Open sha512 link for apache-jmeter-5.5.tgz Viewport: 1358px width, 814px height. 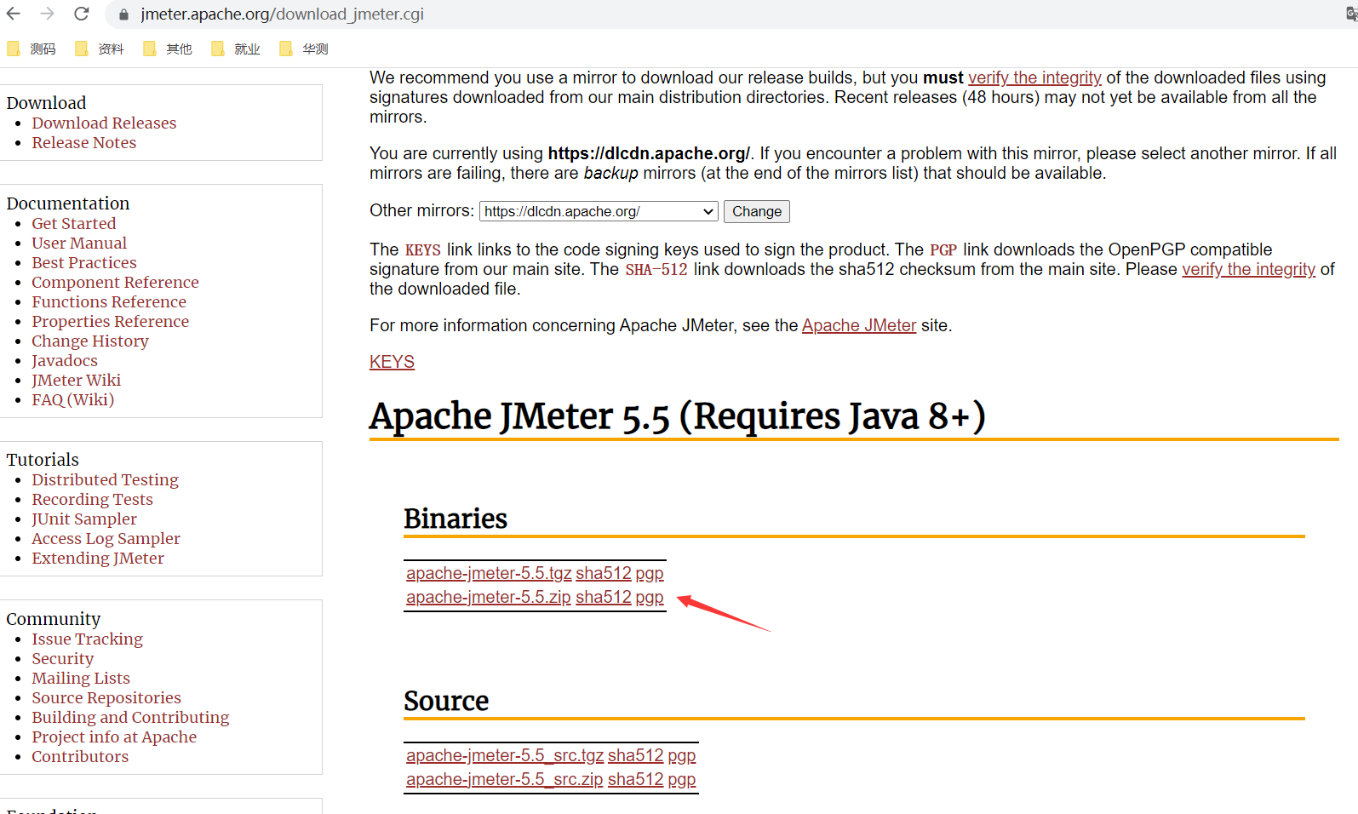pos(604,573)
